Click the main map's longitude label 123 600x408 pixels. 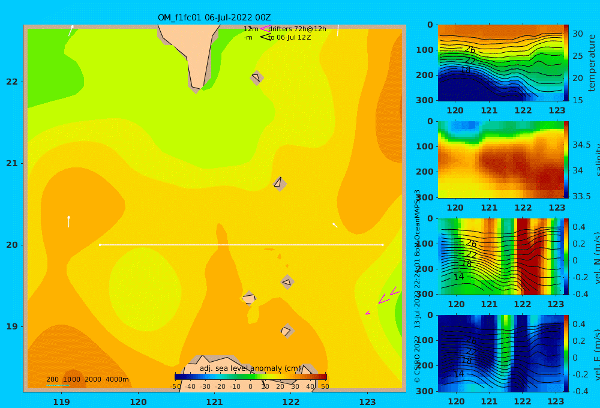point(367,402)
